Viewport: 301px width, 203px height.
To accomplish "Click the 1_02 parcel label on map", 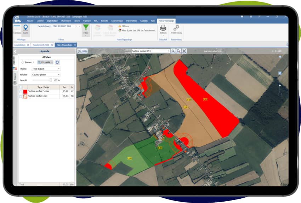I will pyautogui.click(x=130, y=158).
